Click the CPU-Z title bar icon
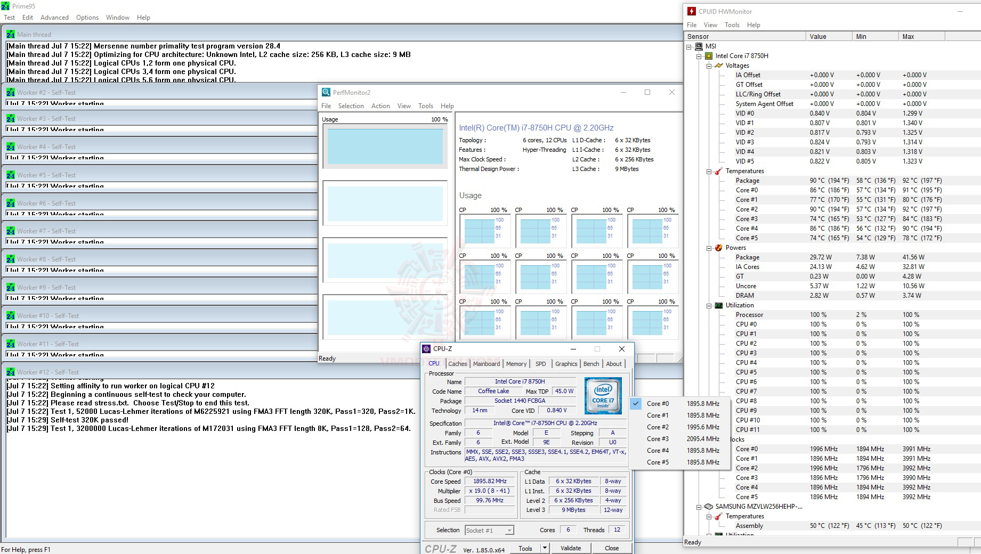The image size is (981, 554). [x=426, y=349]
